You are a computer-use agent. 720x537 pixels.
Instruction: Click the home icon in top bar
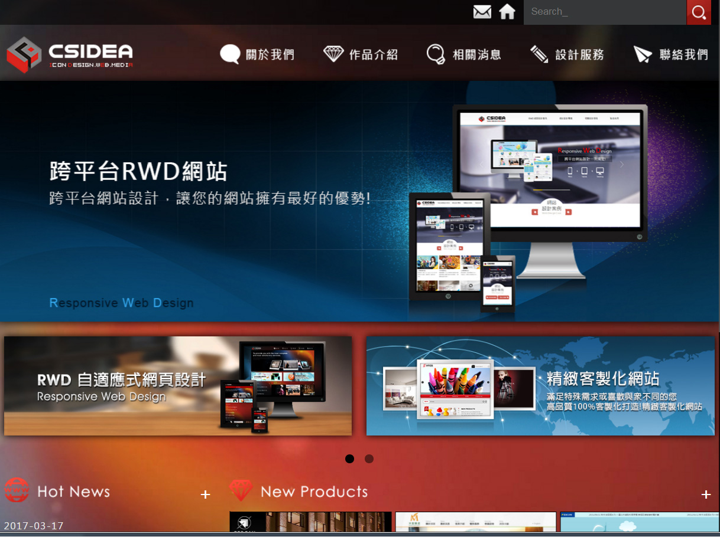(x=507, y=12)
